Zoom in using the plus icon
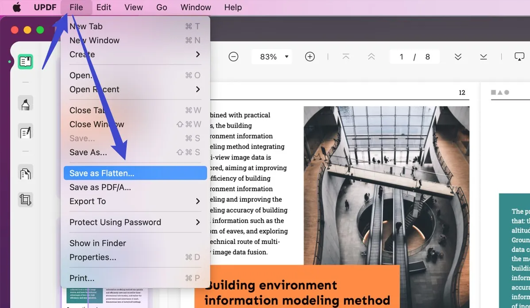The height and width of the screenshot is (308, 530). (309, 57)
